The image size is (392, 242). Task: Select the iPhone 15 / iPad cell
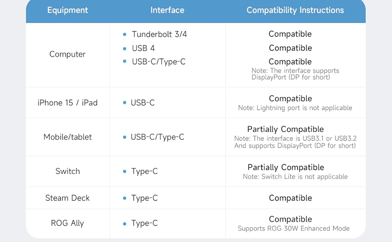67,103
